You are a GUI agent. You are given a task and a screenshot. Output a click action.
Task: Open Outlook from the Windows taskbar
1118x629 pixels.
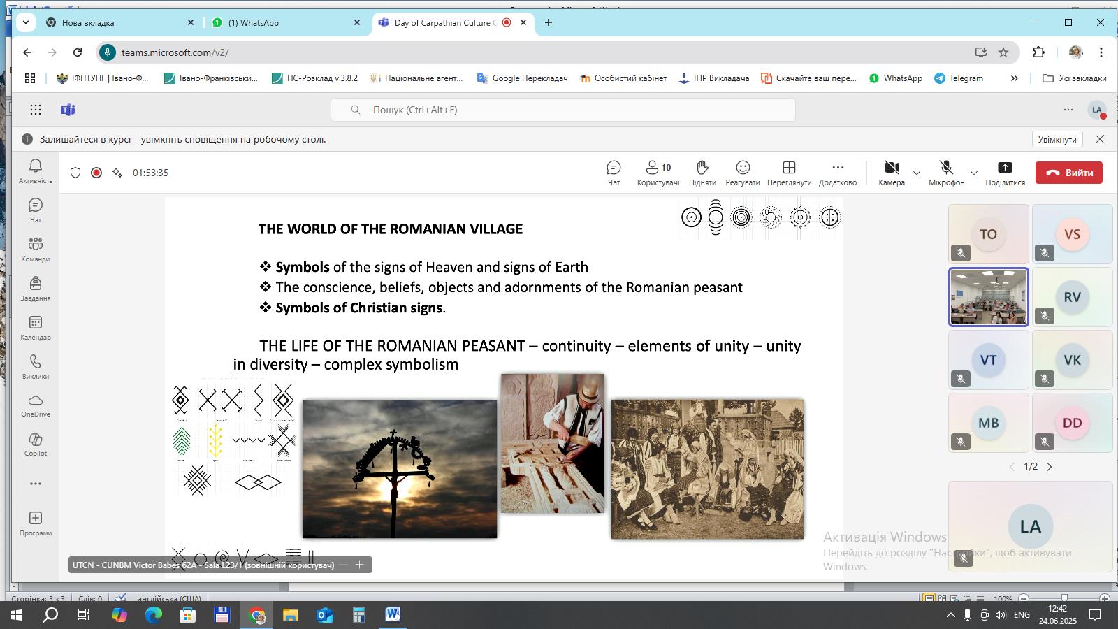pyautogui.click(x=325, y=615)
